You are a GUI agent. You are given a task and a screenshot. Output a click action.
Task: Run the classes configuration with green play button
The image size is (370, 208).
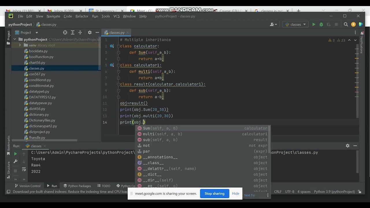click(314, 25)
